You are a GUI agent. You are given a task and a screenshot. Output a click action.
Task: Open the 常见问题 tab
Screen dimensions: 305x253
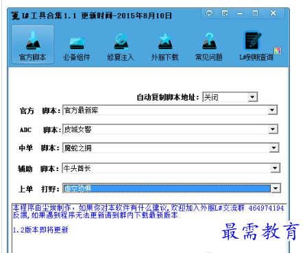[x=209, y=47]
